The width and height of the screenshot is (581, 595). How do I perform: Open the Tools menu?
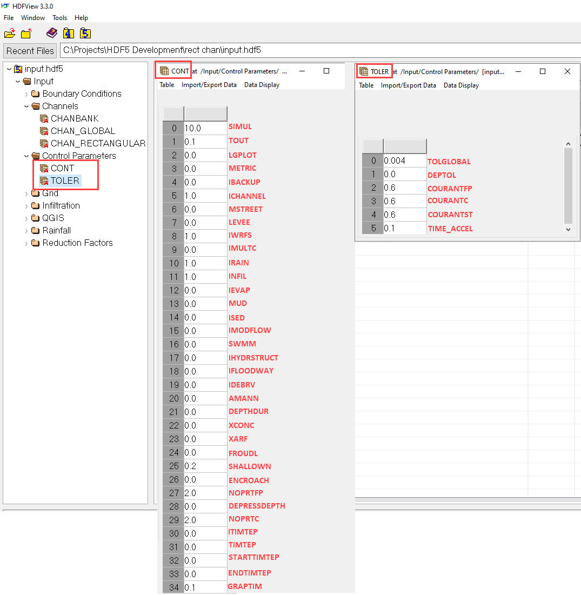coord(59,18)
